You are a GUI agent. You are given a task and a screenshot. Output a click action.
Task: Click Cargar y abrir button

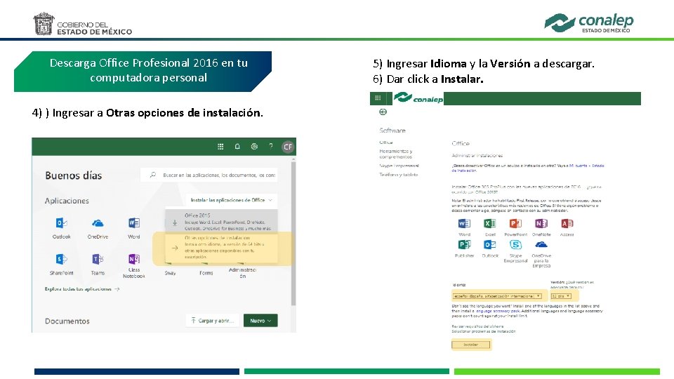pos(212,321)
